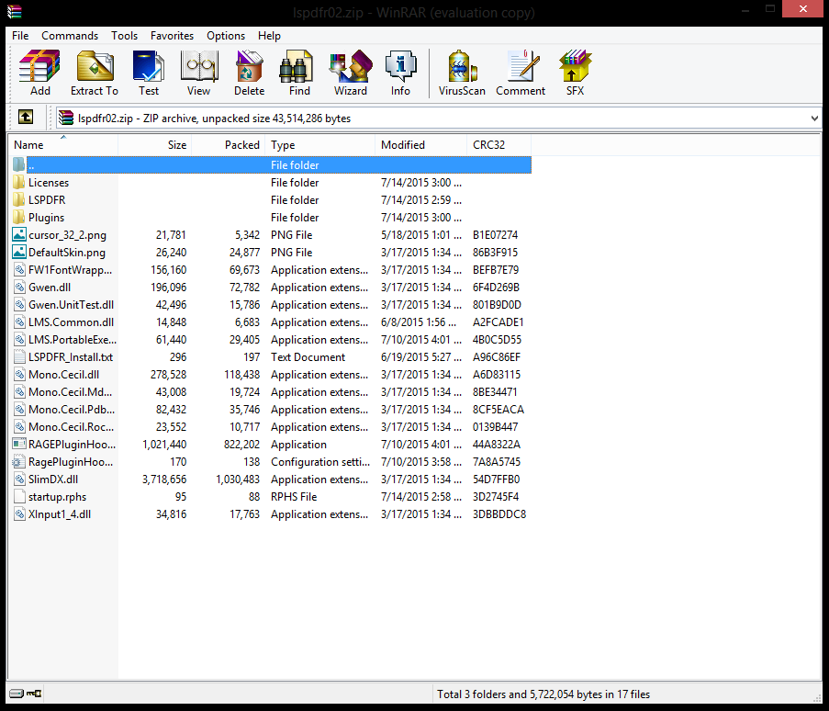Viewport: 829px width, 711px height.
Task: Open the Extract To tool
Action: point(95,73)
